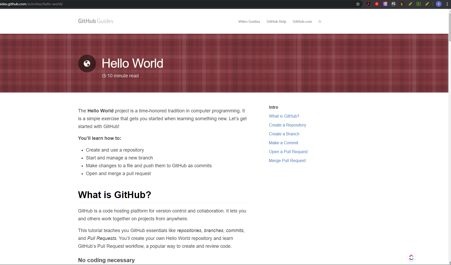Go to Merge Pull Request section link
This screenshot has width=451, height=265.
pyautogui.click(x=287, y=161)
